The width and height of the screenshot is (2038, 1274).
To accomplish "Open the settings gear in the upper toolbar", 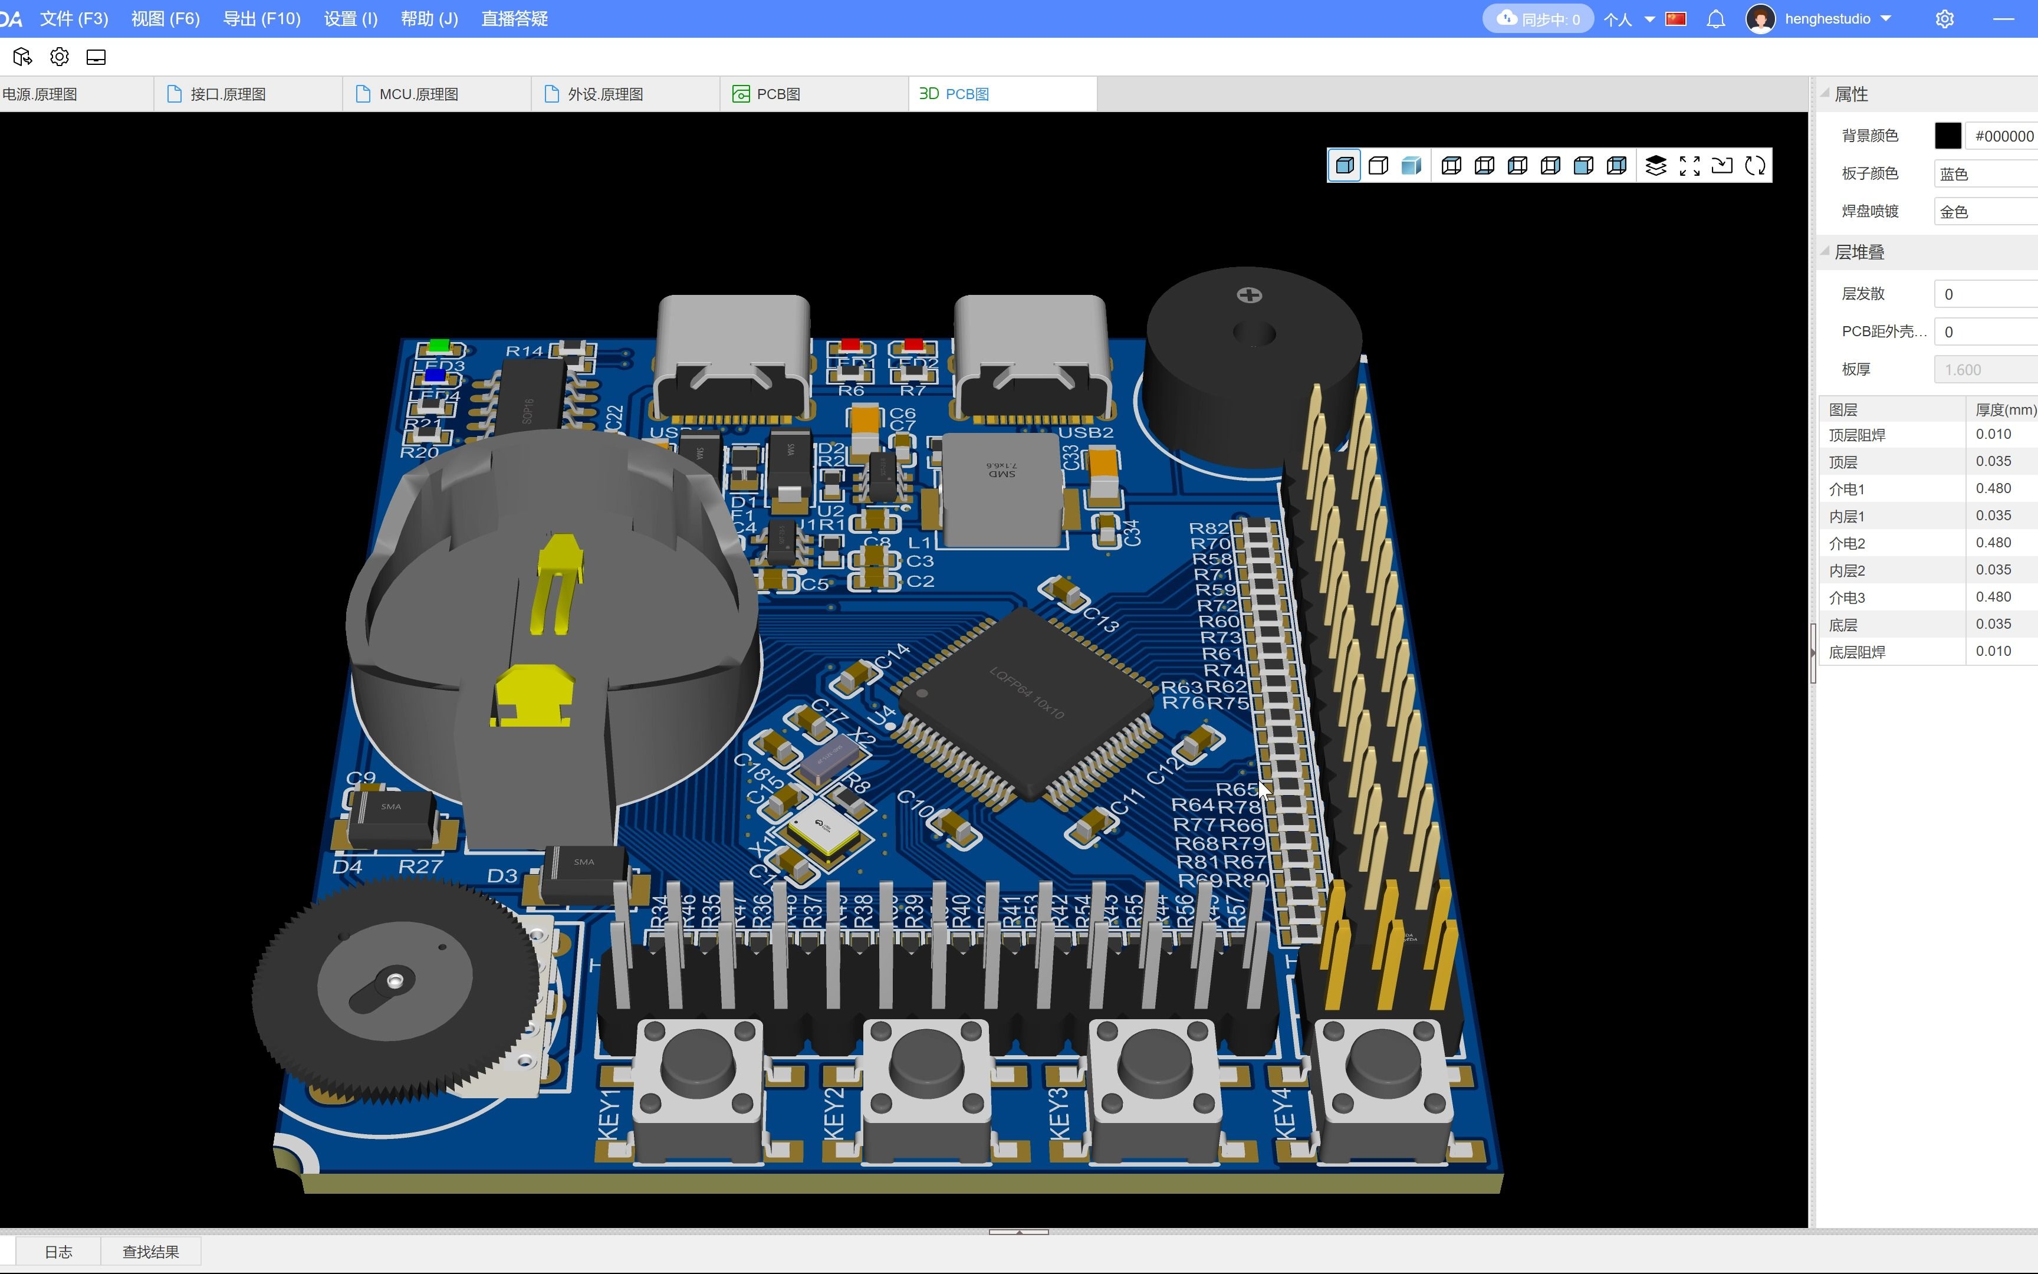I will click(x=59, y=55).
